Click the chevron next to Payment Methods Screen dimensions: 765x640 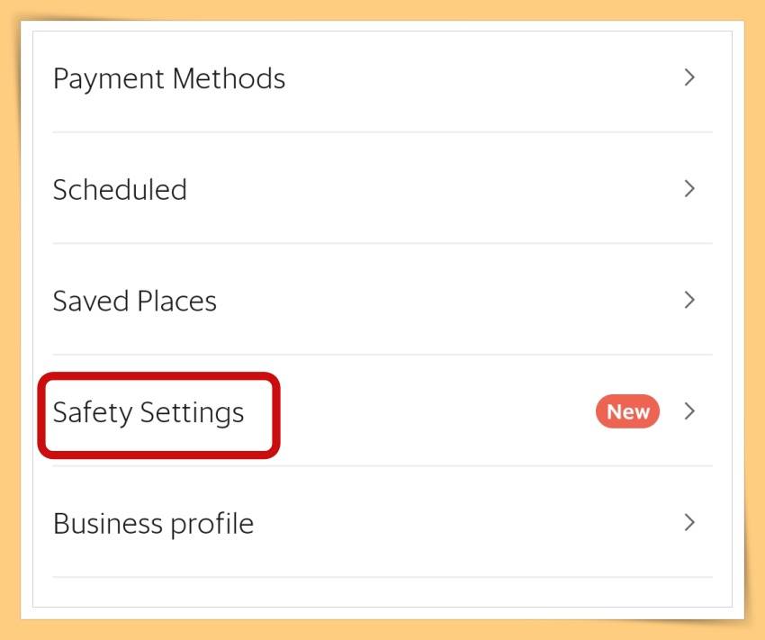point(689,77)
